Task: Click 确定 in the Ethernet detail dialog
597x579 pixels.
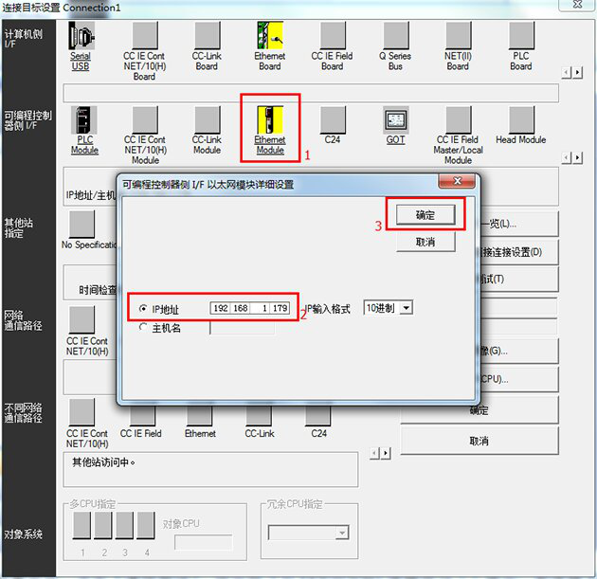Action: pos(425,215)
